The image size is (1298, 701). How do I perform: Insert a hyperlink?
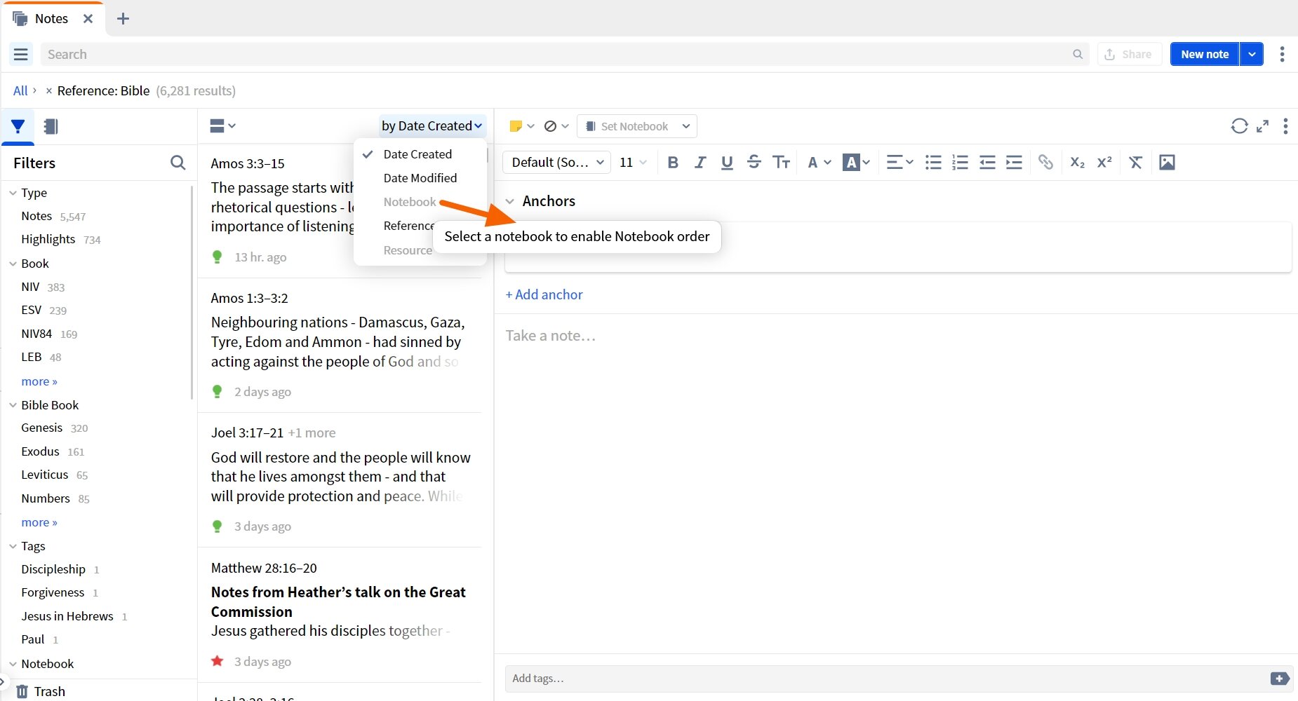[1045, 163]
